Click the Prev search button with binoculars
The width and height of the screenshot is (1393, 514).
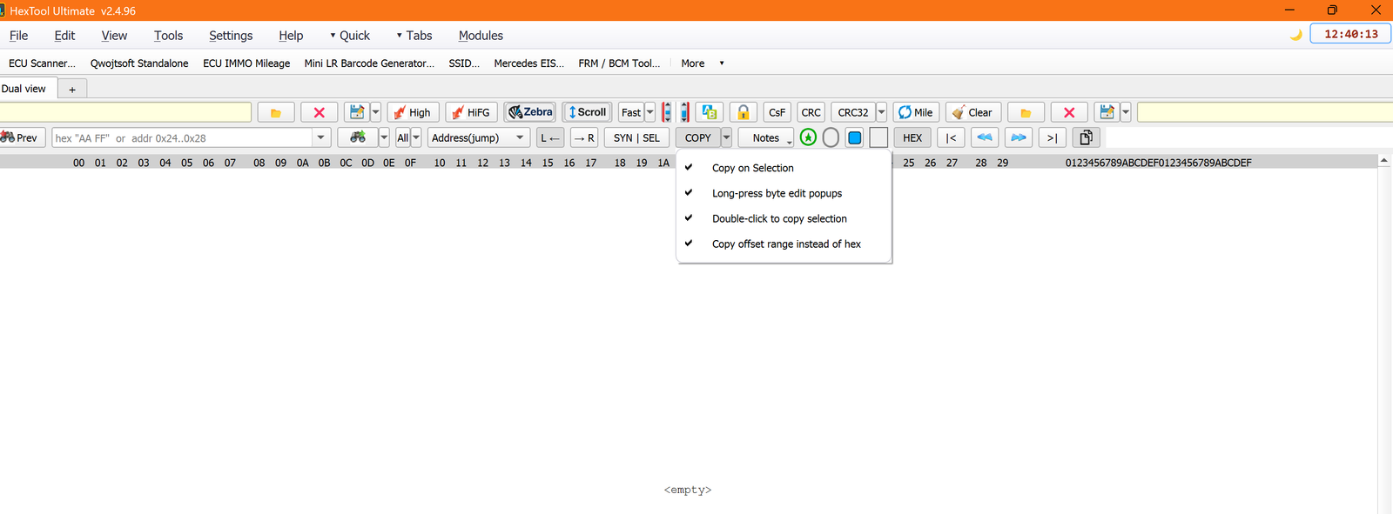click(19, 137)
